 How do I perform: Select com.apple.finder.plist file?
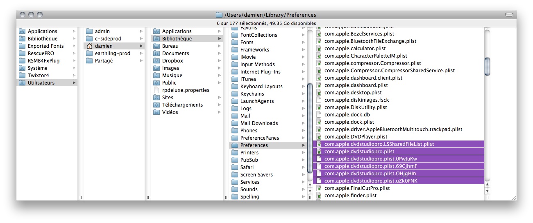(x=350, y=196)
